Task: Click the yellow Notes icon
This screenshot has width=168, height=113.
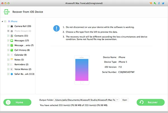Action: tap(12, 60)
